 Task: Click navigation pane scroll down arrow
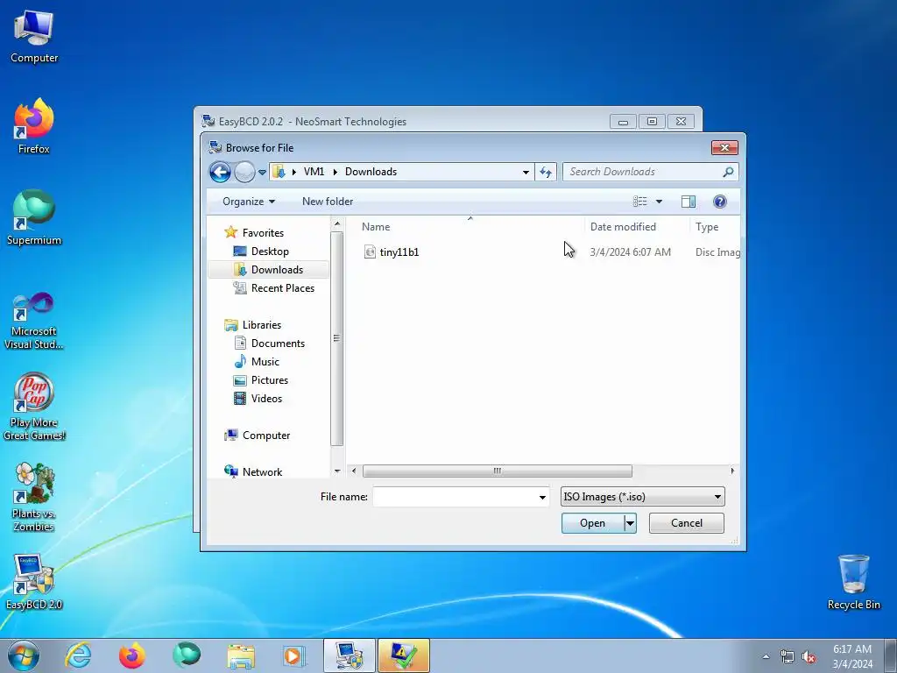(337, 471)
